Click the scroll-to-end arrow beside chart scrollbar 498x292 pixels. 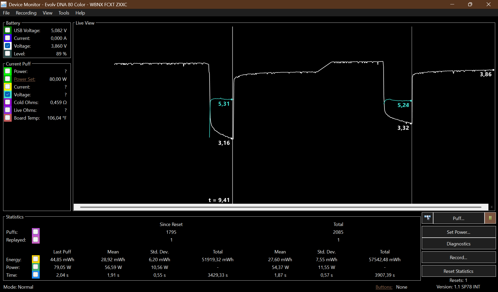(x=492, y=207)
